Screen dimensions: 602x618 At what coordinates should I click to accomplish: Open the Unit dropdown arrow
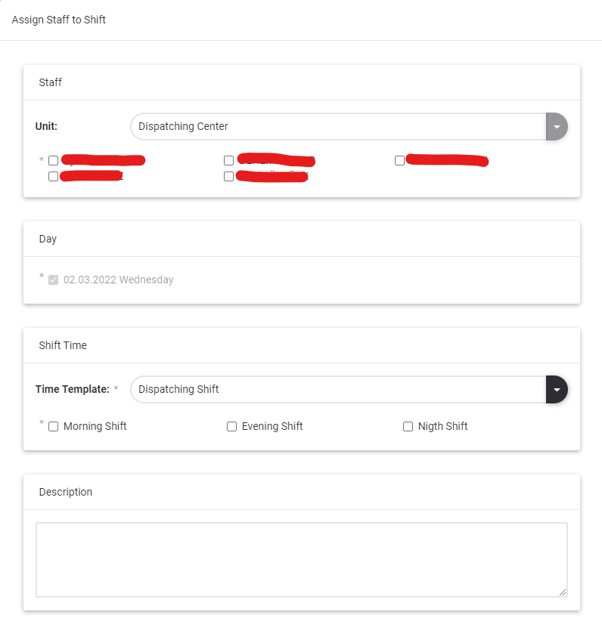(557, 127)
